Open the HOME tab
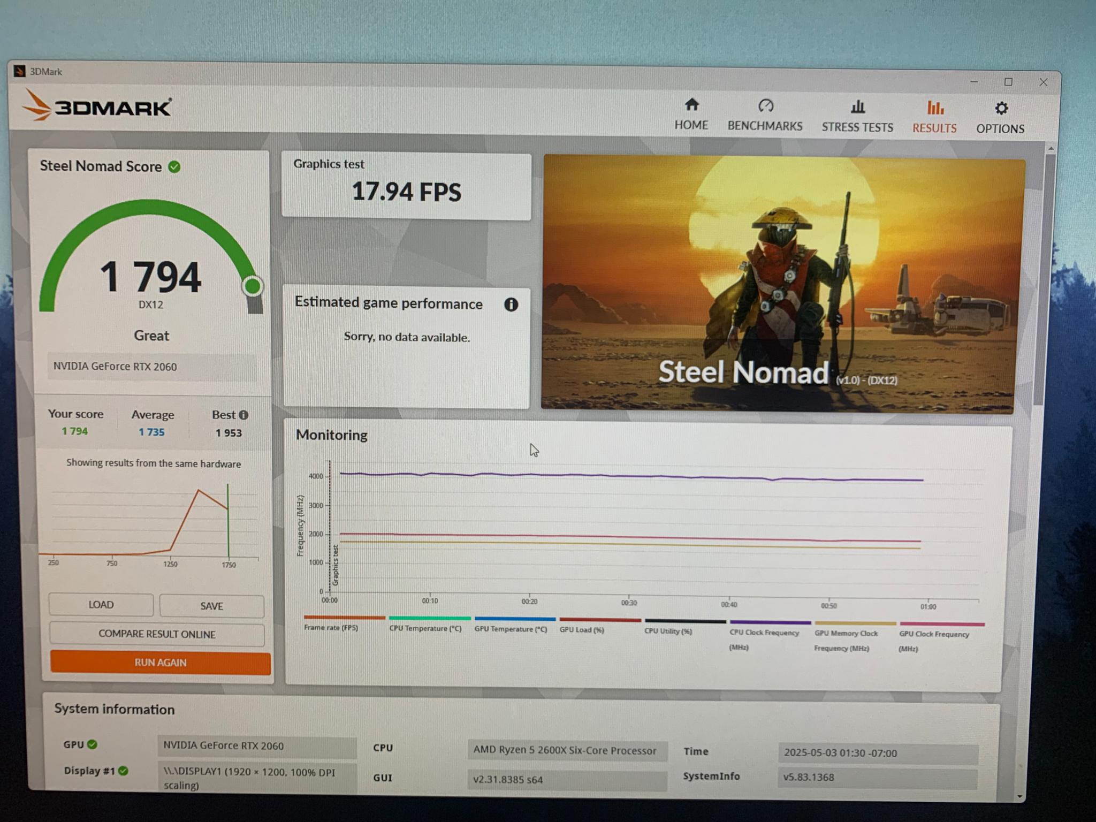The width and height of the screenshot is (1096, 822). click(x=691, y=115)
